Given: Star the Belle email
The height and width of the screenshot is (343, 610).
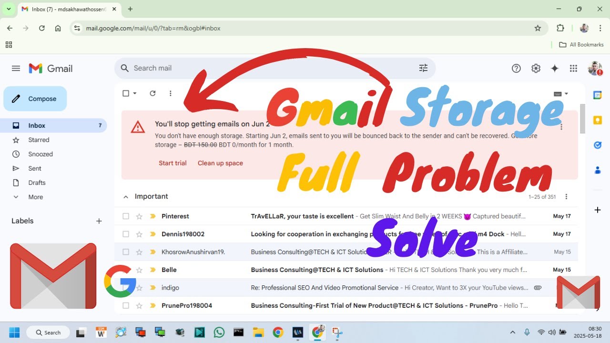Looking at the screenshot, I should click(x=139, y=270).
